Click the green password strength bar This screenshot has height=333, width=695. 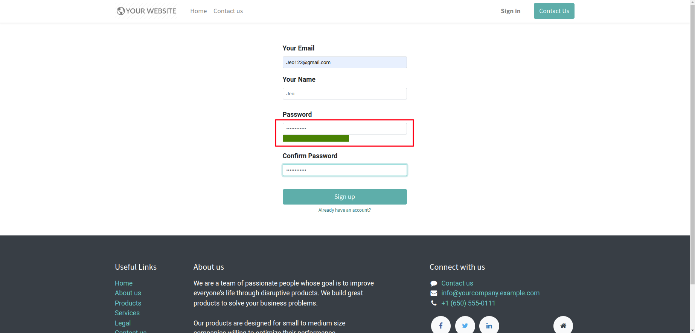(315, 138)
